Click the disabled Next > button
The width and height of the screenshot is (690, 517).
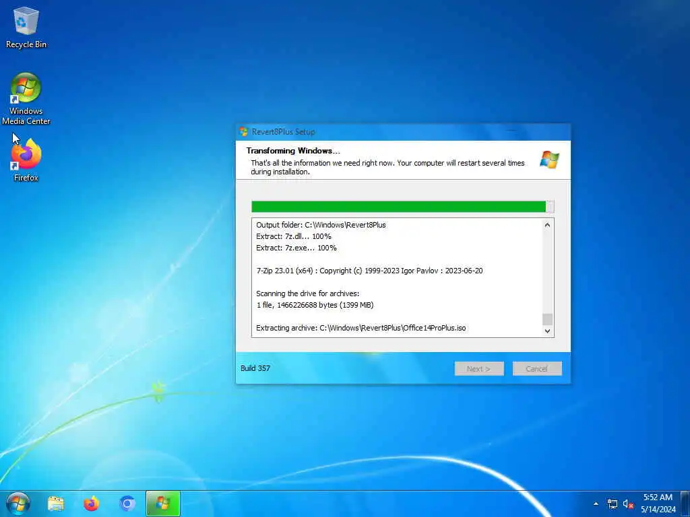(x=479, y=369)
